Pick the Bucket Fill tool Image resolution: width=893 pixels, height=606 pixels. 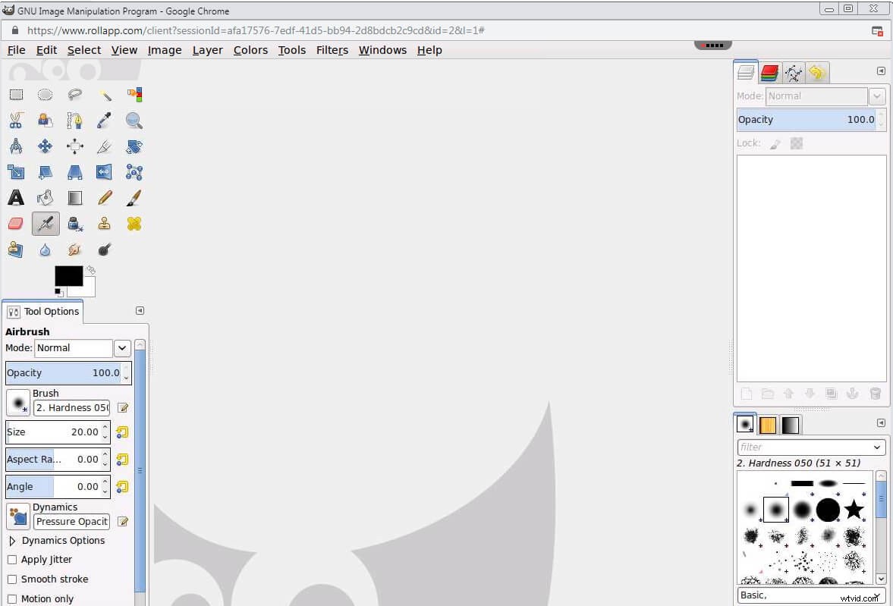point(46,198)
